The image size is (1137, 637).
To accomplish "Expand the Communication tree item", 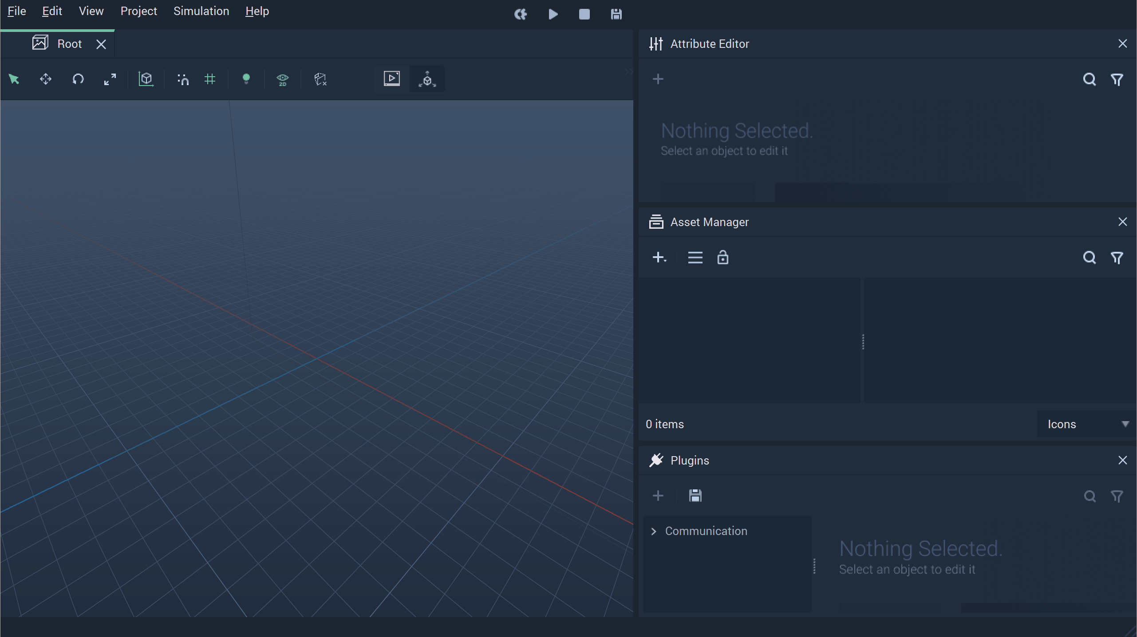I will point(653,531).
